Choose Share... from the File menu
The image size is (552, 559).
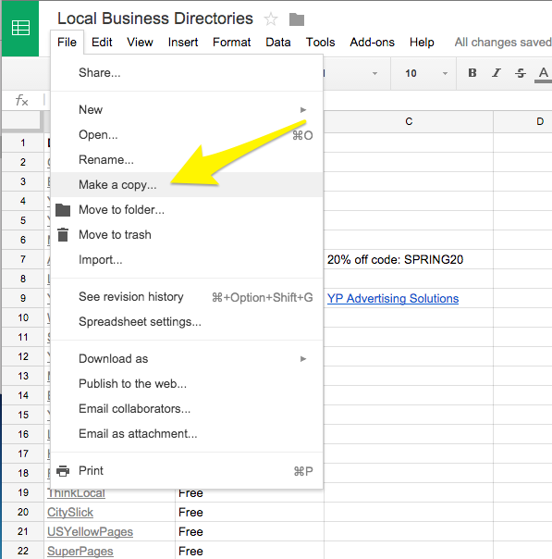coord(187,73)
